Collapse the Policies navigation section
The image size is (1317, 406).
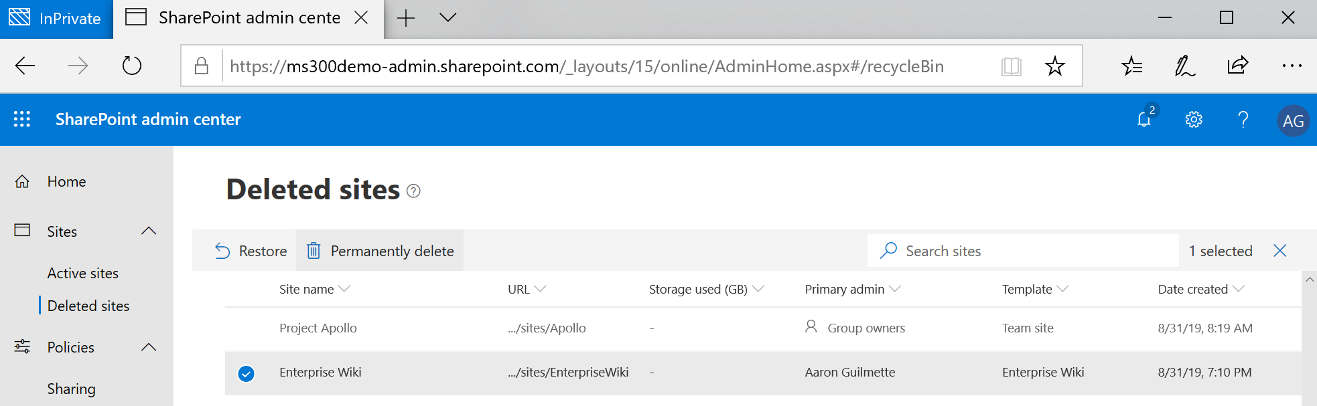coord(149,347)
